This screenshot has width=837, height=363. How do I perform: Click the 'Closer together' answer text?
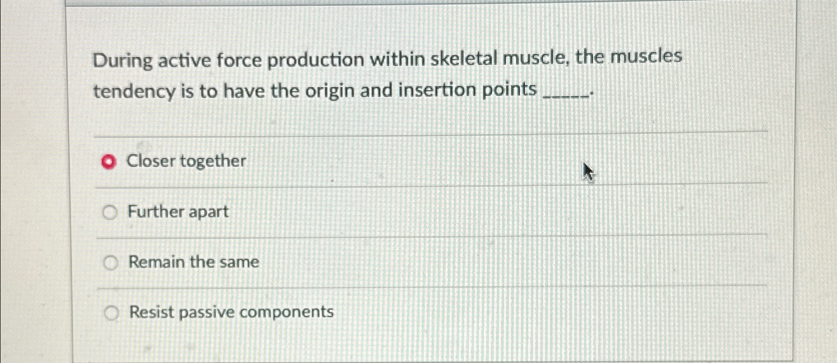186,161
